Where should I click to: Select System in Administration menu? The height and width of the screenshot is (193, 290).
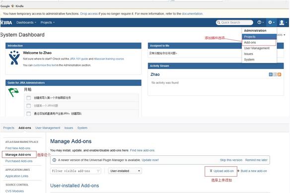[259, 60]
